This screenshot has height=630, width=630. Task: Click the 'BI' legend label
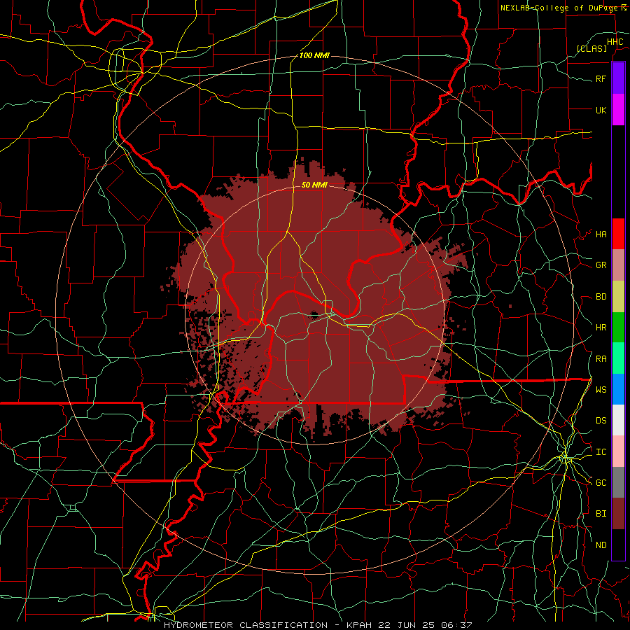[601, 514]
